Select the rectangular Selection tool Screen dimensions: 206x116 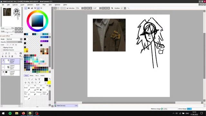25,79
